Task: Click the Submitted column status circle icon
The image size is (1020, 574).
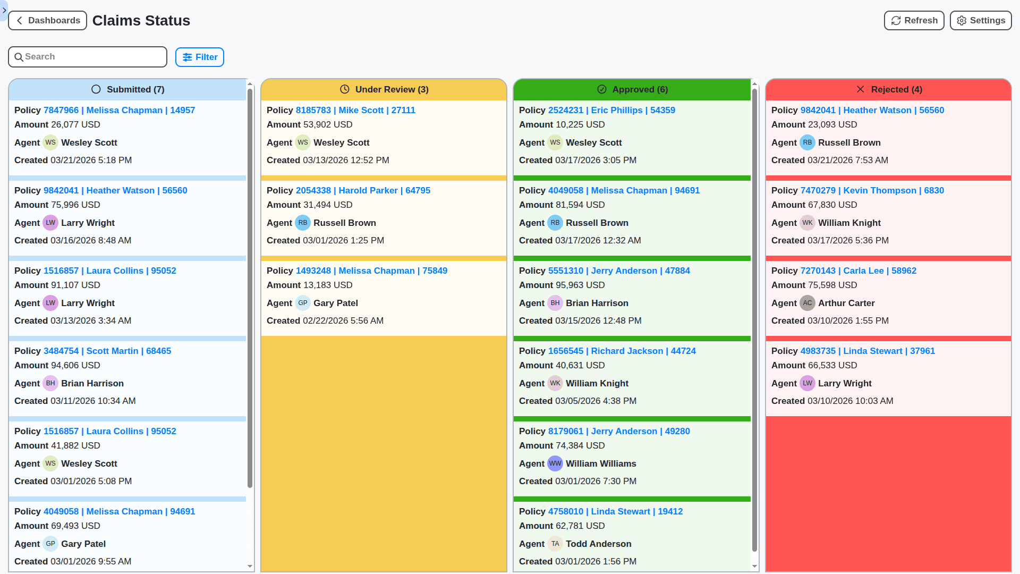Action: (96, 89)
